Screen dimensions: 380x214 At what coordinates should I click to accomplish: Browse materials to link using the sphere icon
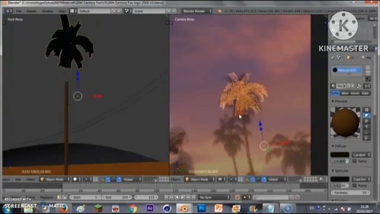[334, 86]
